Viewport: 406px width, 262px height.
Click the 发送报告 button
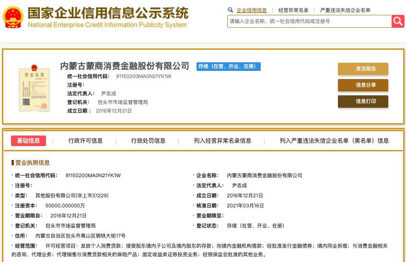point(363,69)
